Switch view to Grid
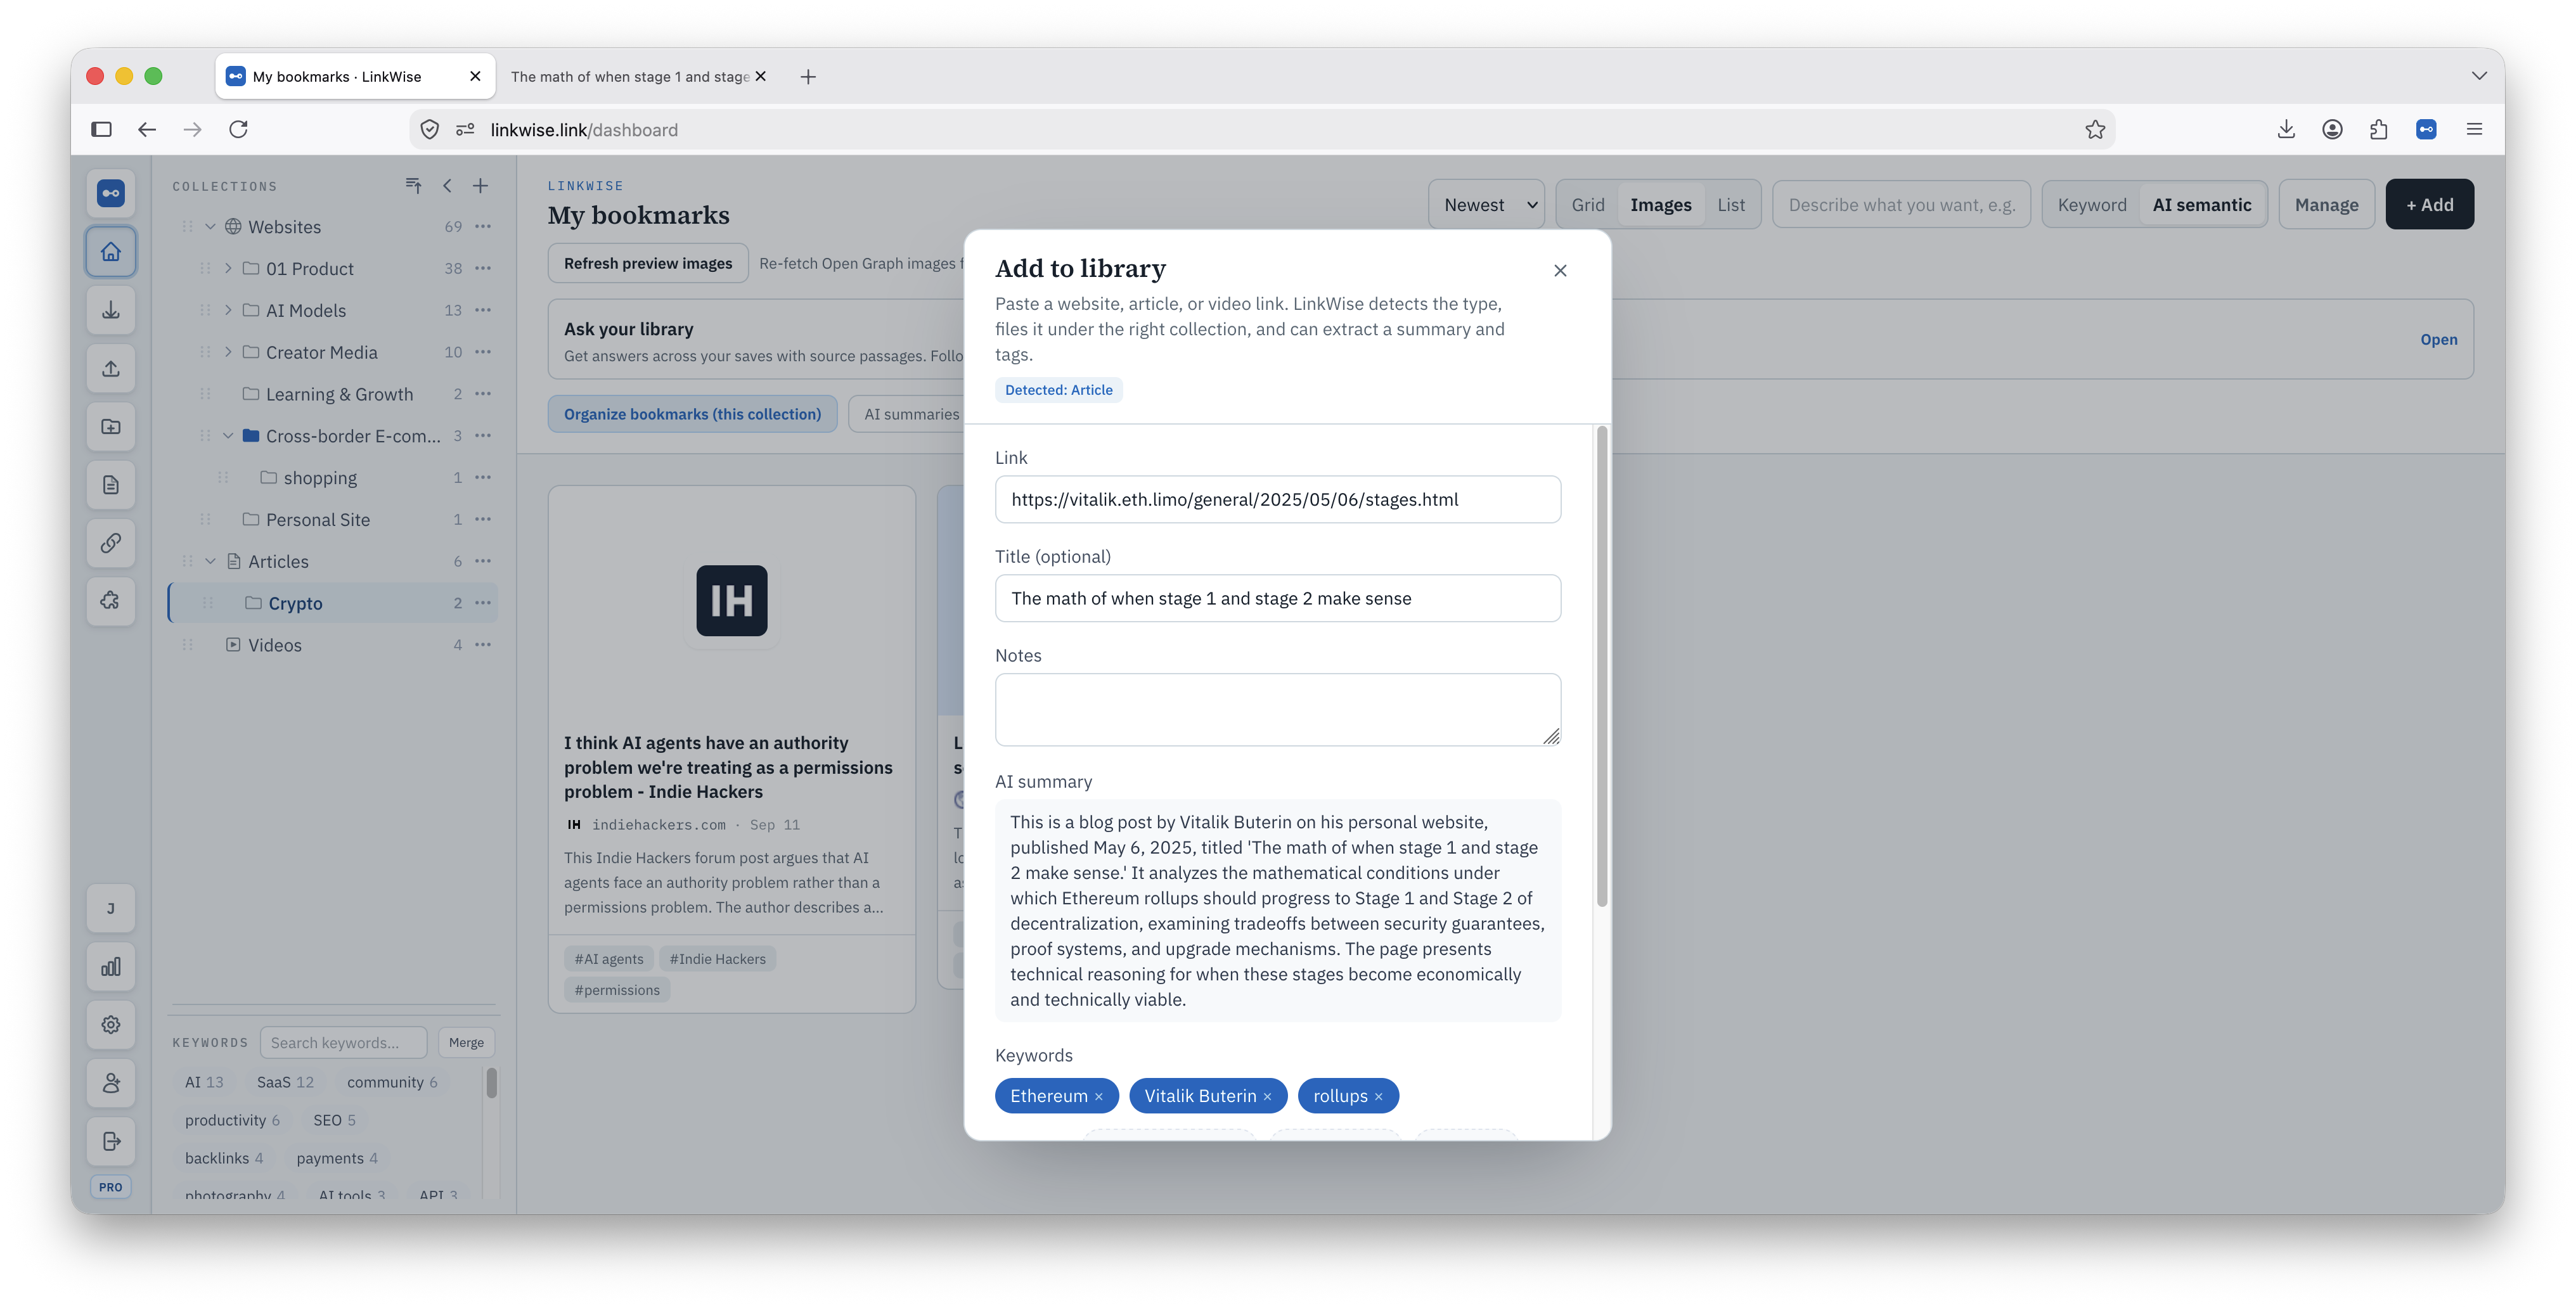 coord(1588,205)
